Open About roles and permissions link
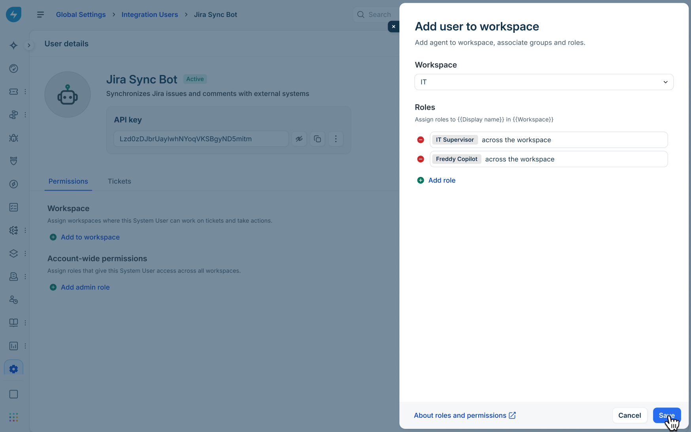This screenshot has width=691, height=432. click(x=465, y=415)
